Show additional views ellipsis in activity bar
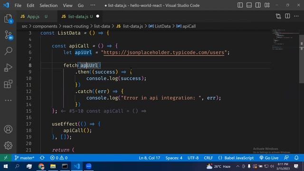Screen dimensions: 304x171 tap(8, 100)
